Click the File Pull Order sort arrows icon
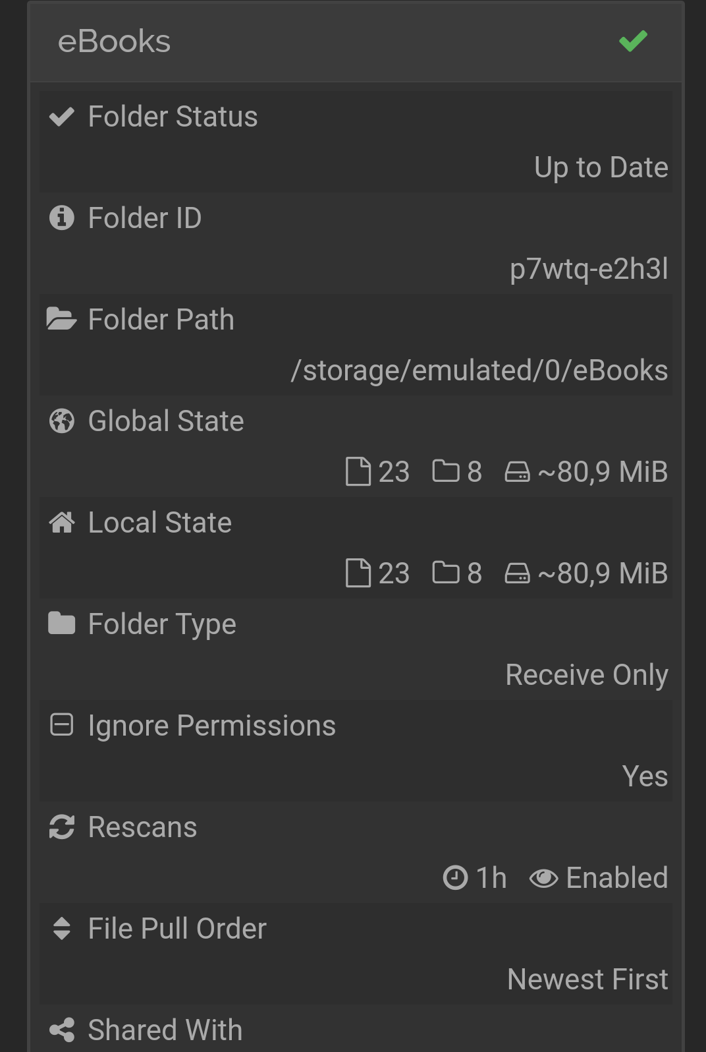Screen dimensions: 706x1052 click(62, 929)
